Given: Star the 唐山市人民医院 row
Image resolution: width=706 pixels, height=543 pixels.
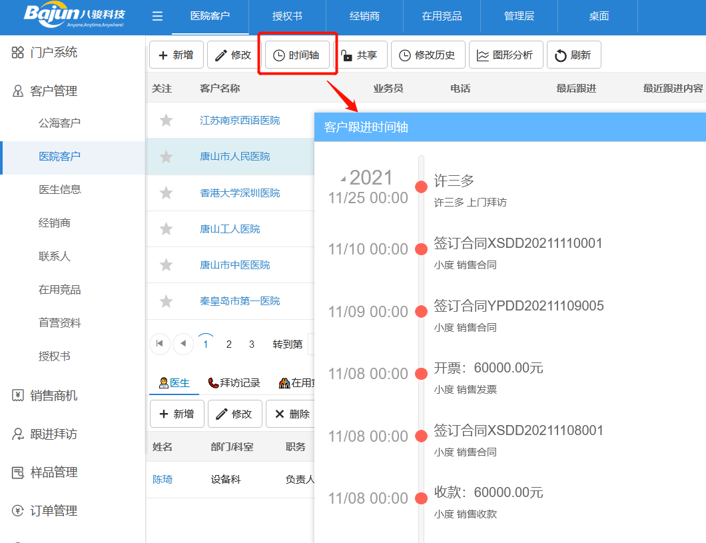Looking at the screenshot, I should click(x=166, y=157).
